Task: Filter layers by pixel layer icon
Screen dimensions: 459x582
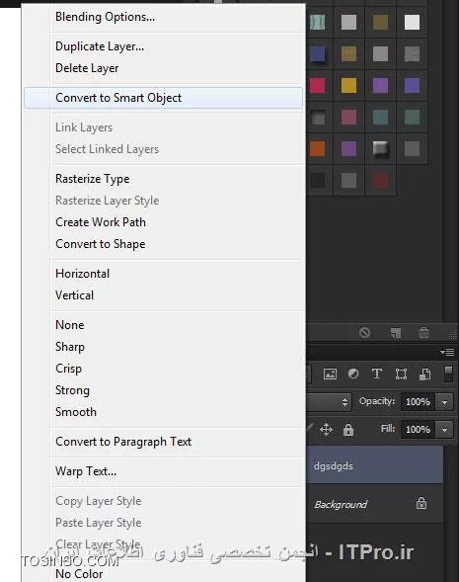Action: 330,374
